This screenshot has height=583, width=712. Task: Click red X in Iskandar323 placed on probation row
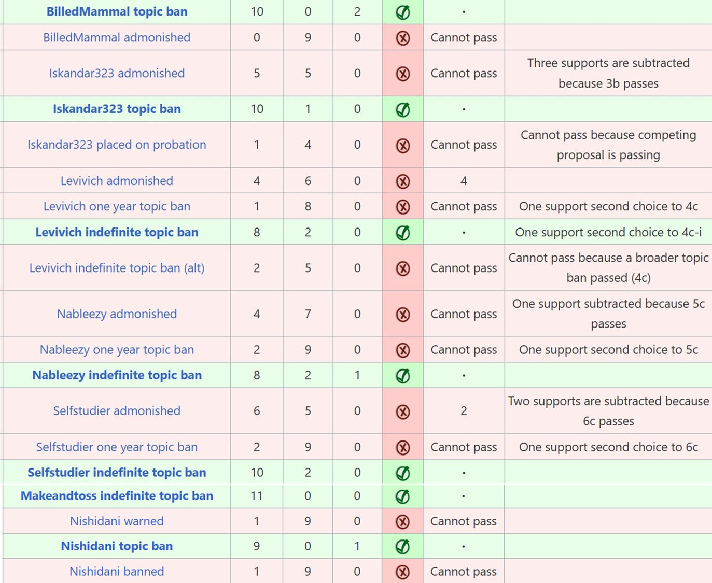pos(403,146)
